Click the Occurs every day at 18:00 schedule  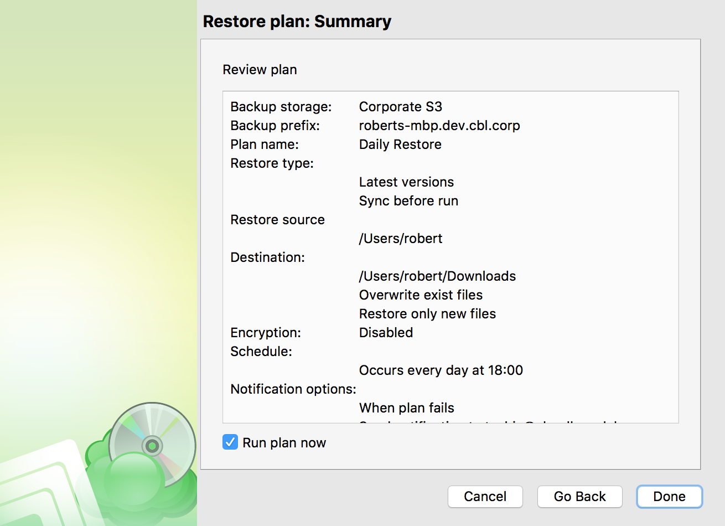coord(441,370)
